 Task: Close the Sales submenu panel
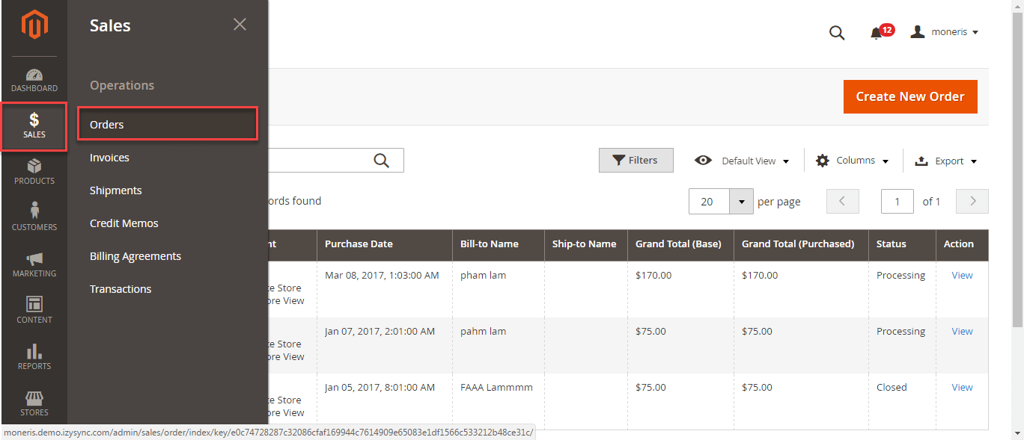[240, 25]
